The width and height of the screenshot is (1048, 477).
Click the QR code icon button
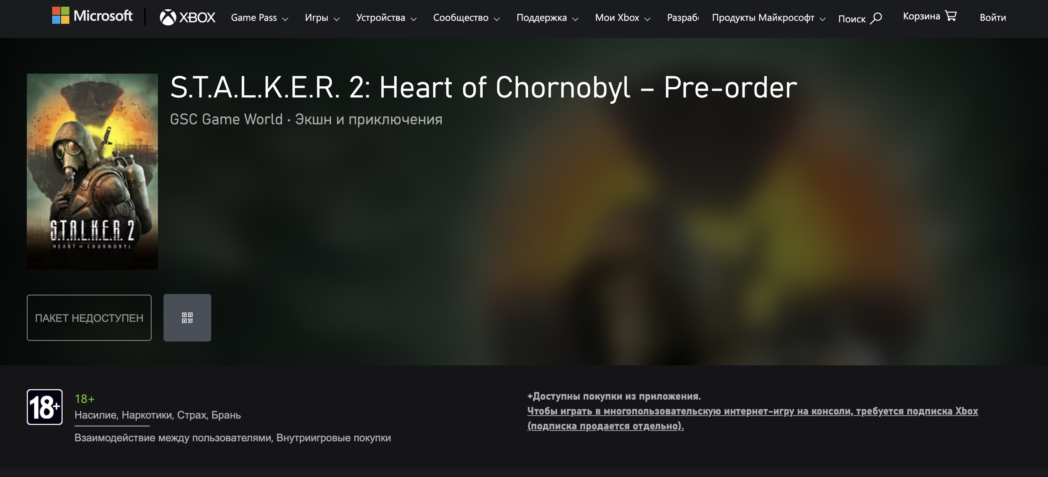187,317
